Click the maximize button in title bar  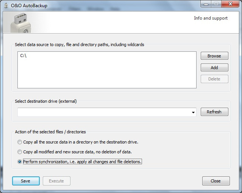click(217, 4)
